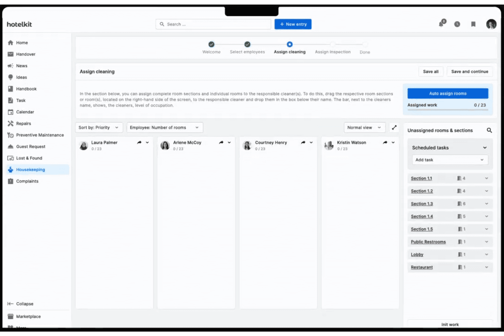Viewport: 504px width, 336px height.
Task: Click the Public Restrooms link
Action: 428,242
